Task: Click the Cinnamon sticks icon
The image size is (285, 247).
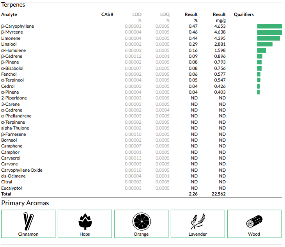Action: pyautogui.click(x=28, y=221)
